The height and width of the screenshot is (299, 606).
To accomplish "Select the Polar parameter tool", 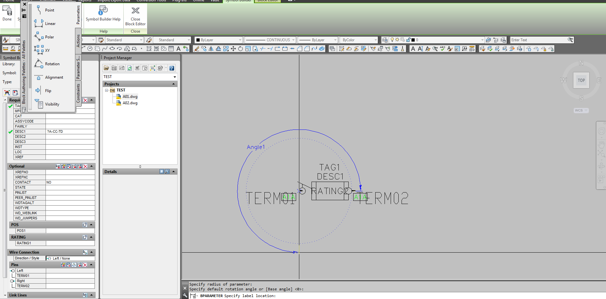I will [x=45, y=37].
